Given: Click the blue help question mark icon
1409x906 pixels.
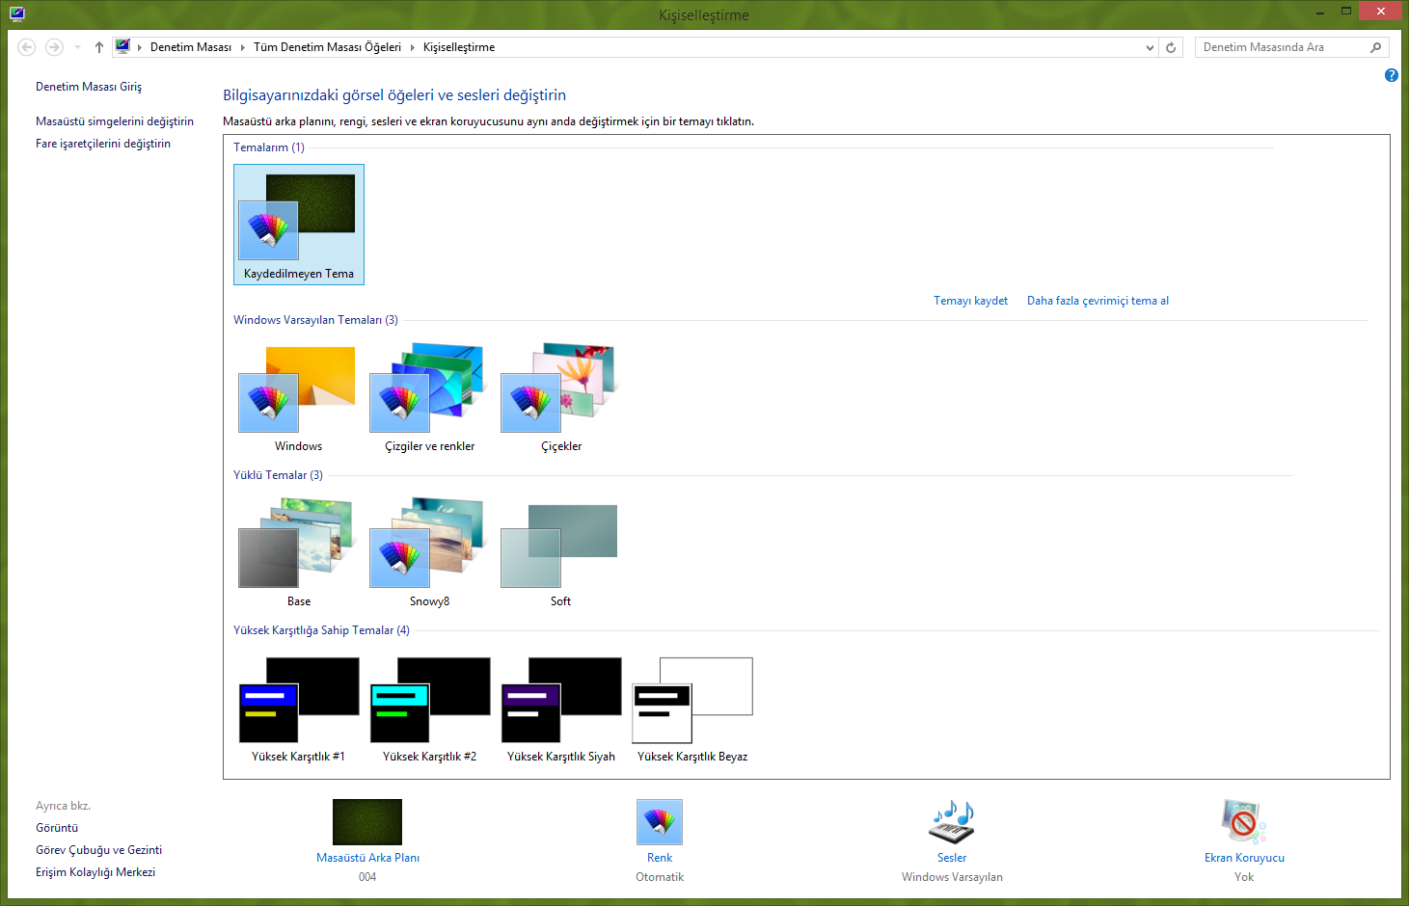Looking at the screenshot, I should [1391, 75].
